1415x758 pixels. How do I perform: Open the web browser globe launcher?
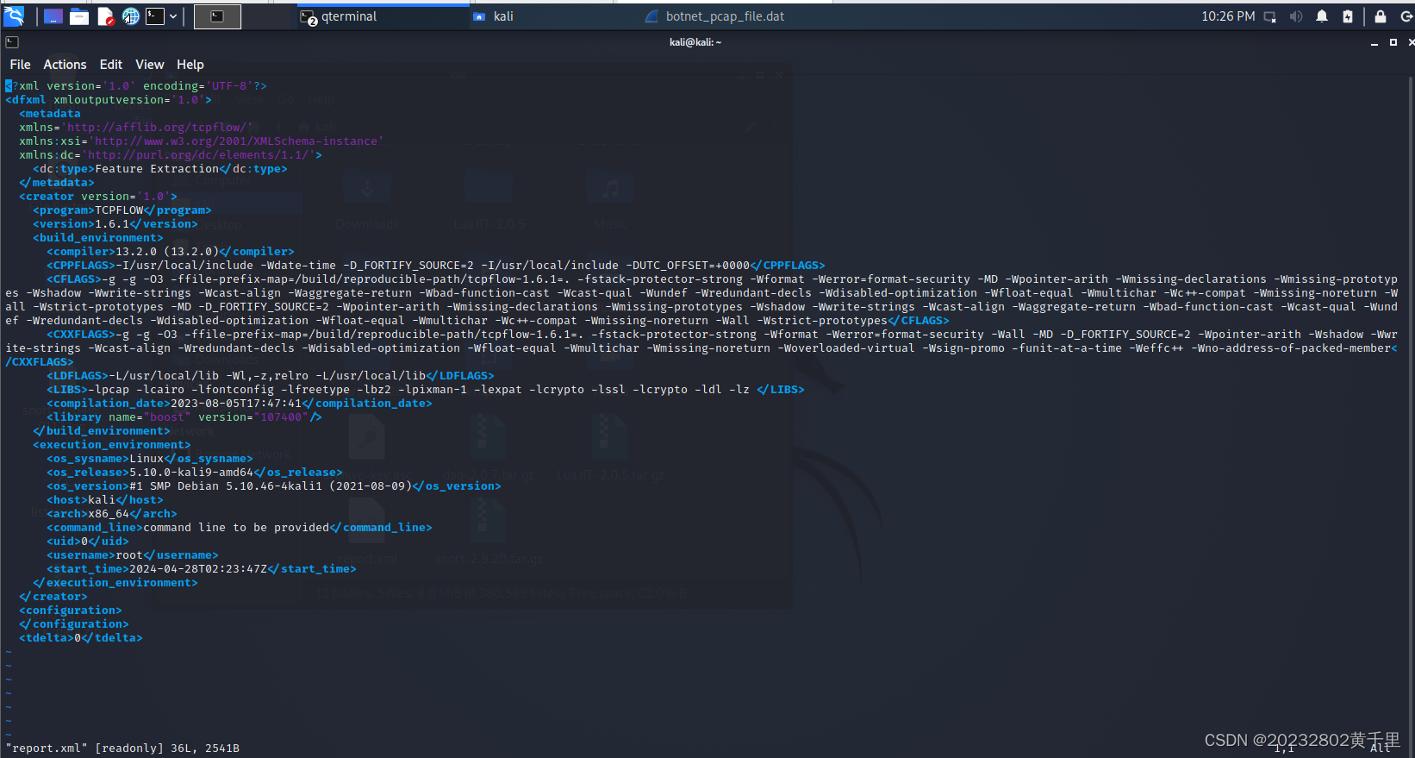[130, 16]
